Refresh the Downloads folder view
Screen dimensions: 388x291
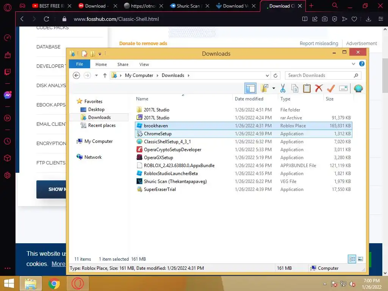(275, 75)
